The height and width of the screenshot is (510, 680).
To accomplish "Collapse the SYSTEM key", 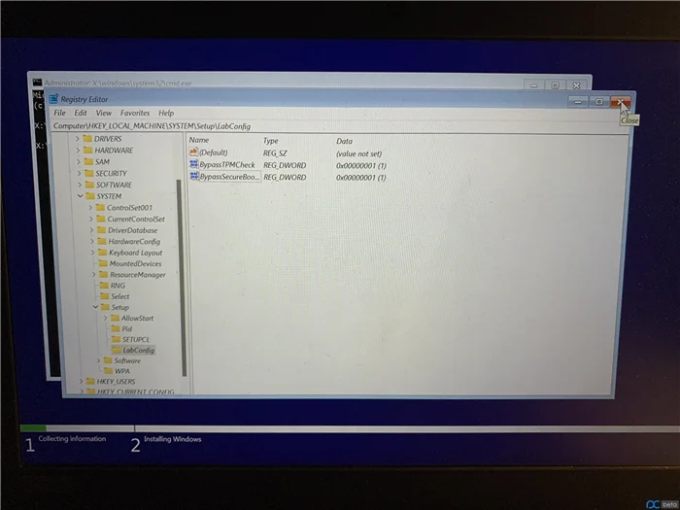I will [x=81, y=196].
